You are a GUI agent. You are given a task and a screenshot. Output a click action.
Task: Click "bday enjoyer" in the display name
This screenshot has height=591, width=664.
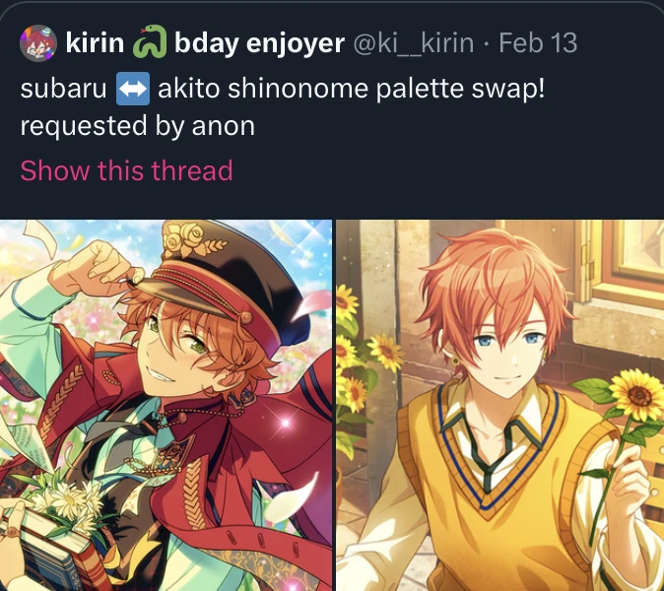(259, 43)
